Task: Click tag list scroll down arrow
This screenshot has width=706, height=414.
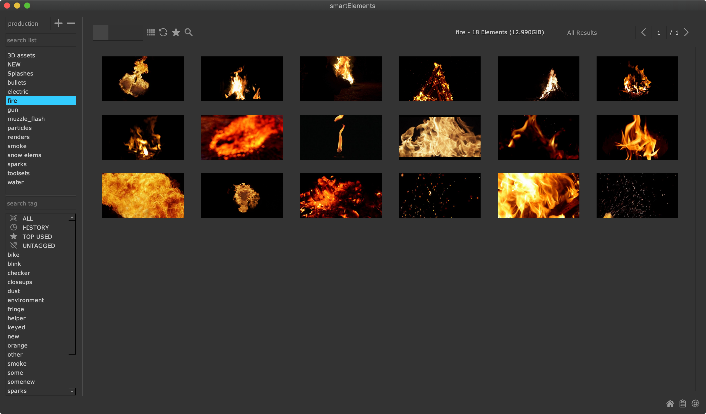Action: (x=72, y=392)
